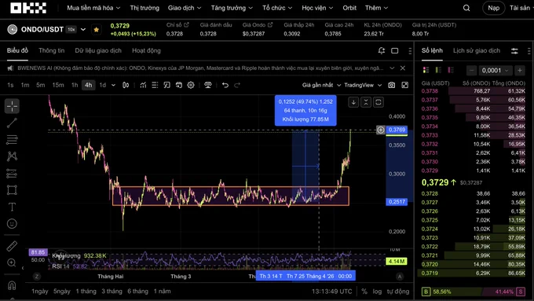This screenshot has width=534, height=301.
Task: Open the compare scales icon in toolbar
Action: coord(208,85)
